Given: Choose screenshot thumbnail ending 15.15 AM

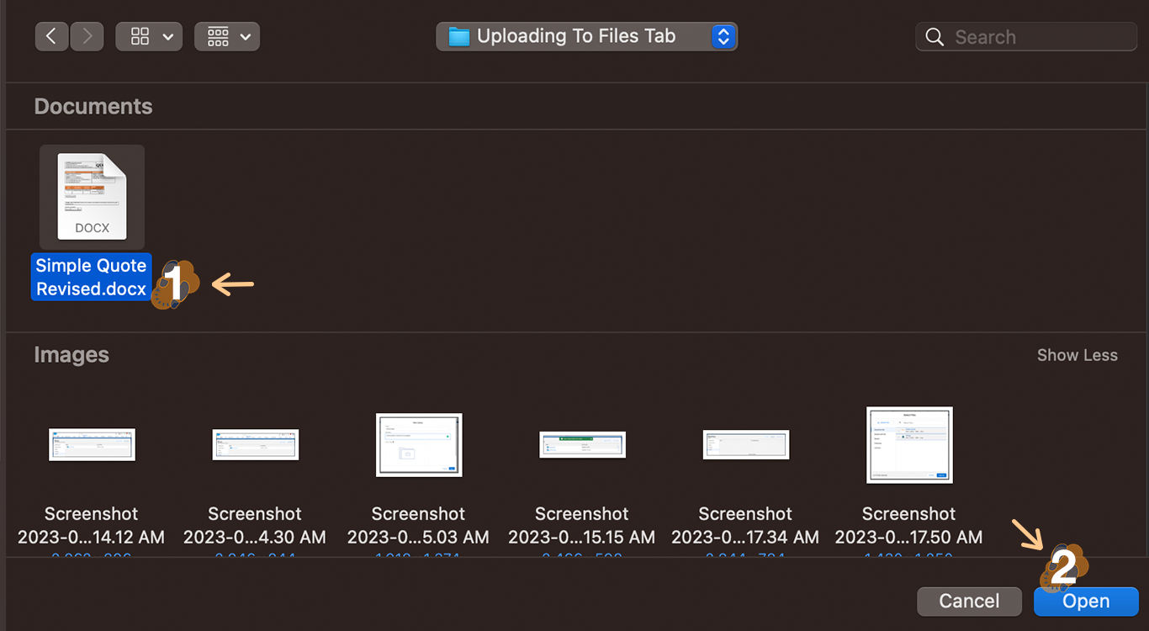Looking at the screenshot, I should (582, 444).
